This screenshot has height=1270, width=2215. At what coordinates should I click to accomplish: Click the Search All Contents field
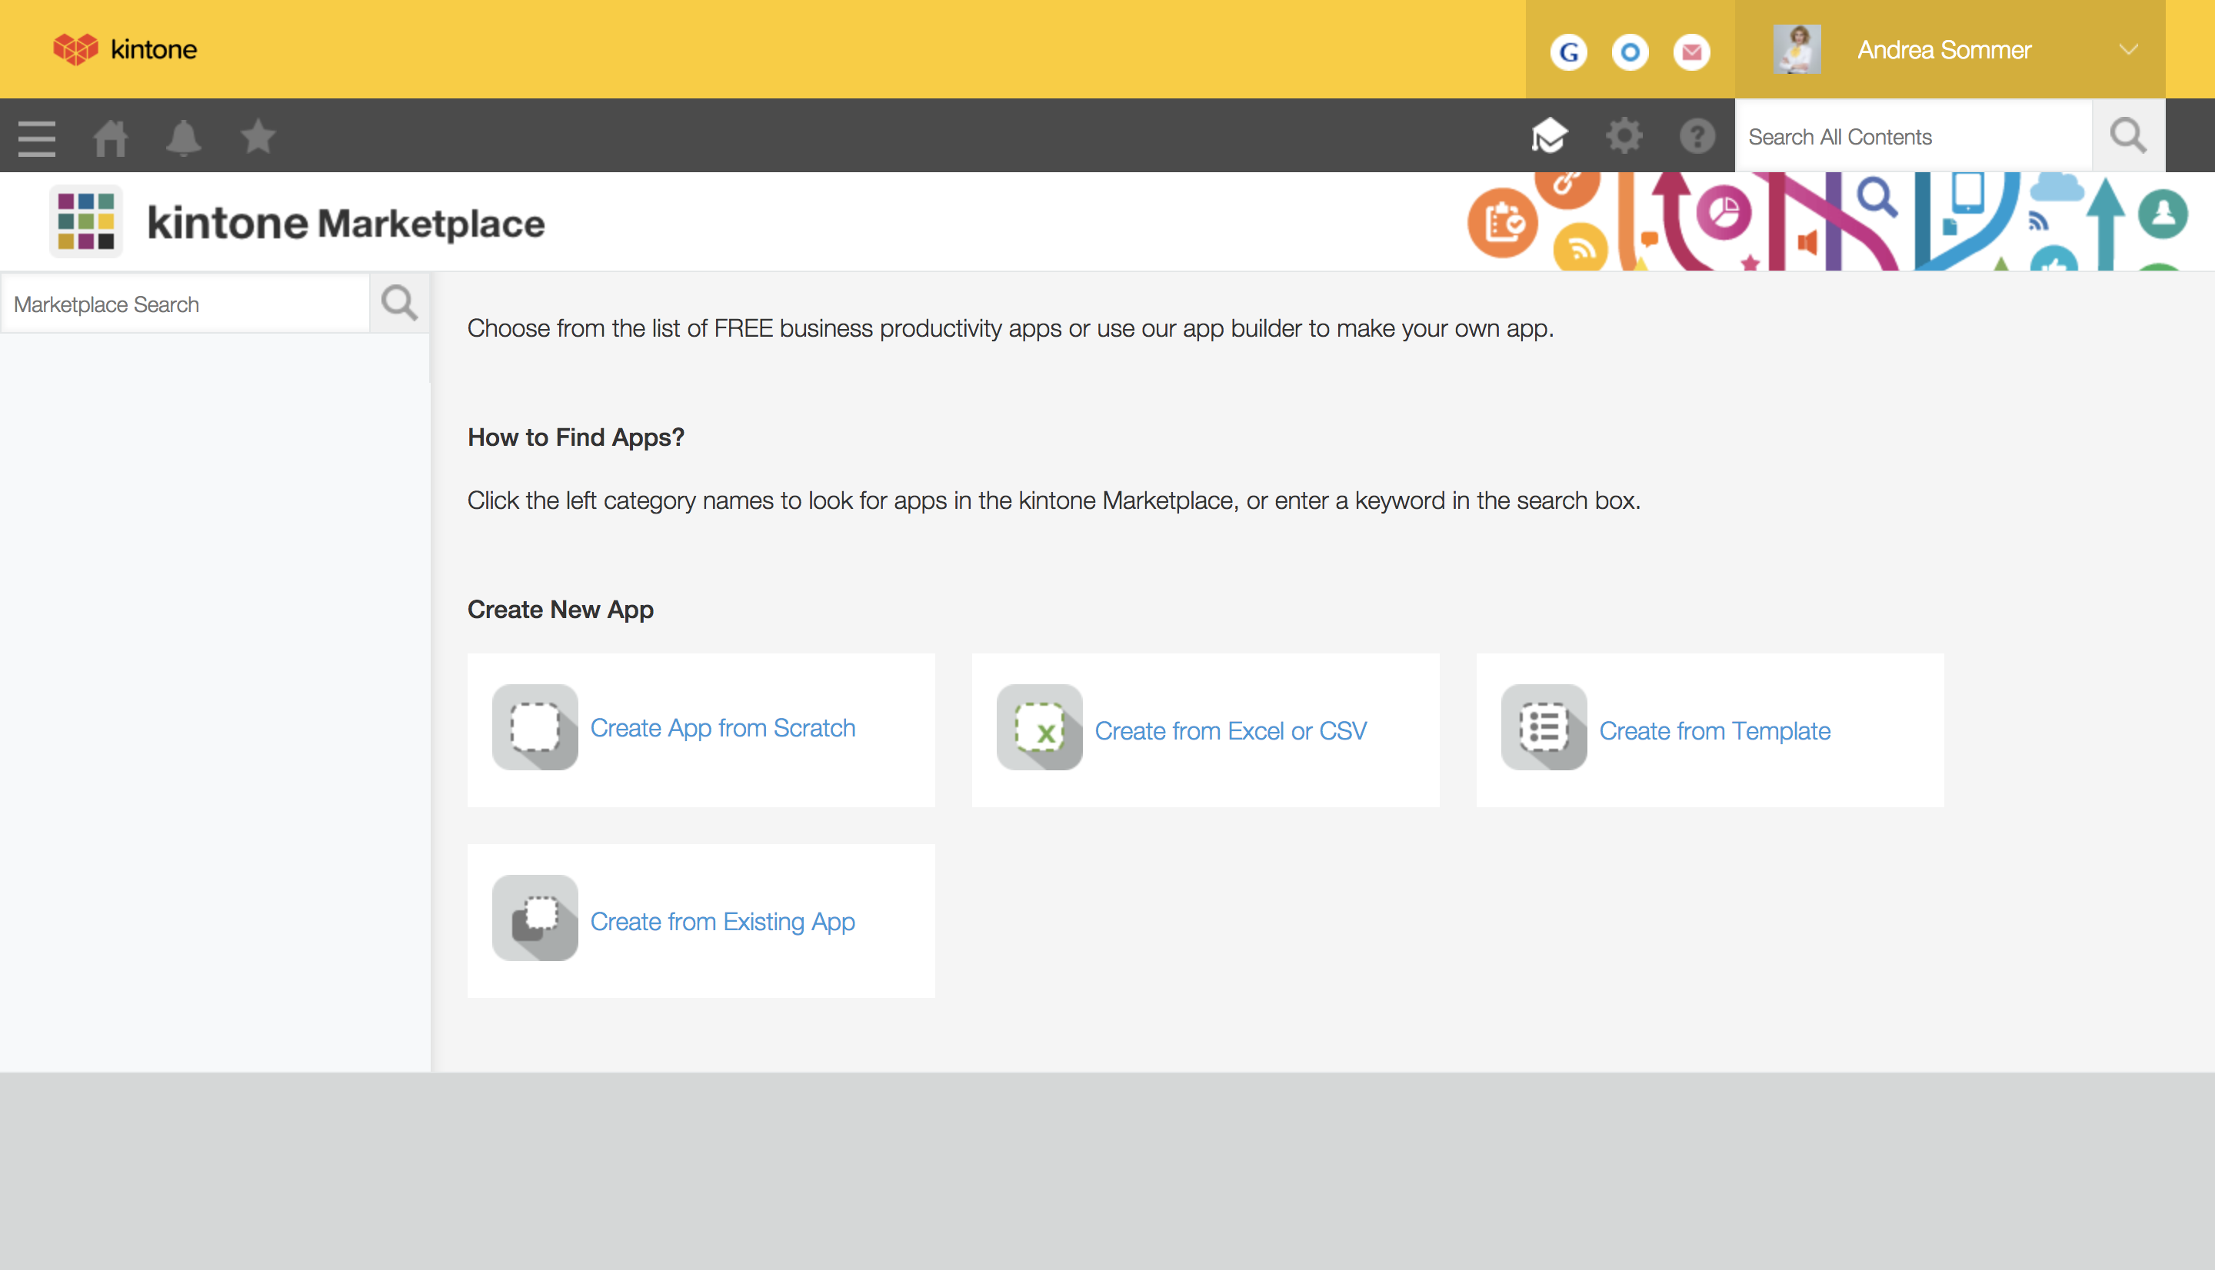click(x=1912, y=137)
